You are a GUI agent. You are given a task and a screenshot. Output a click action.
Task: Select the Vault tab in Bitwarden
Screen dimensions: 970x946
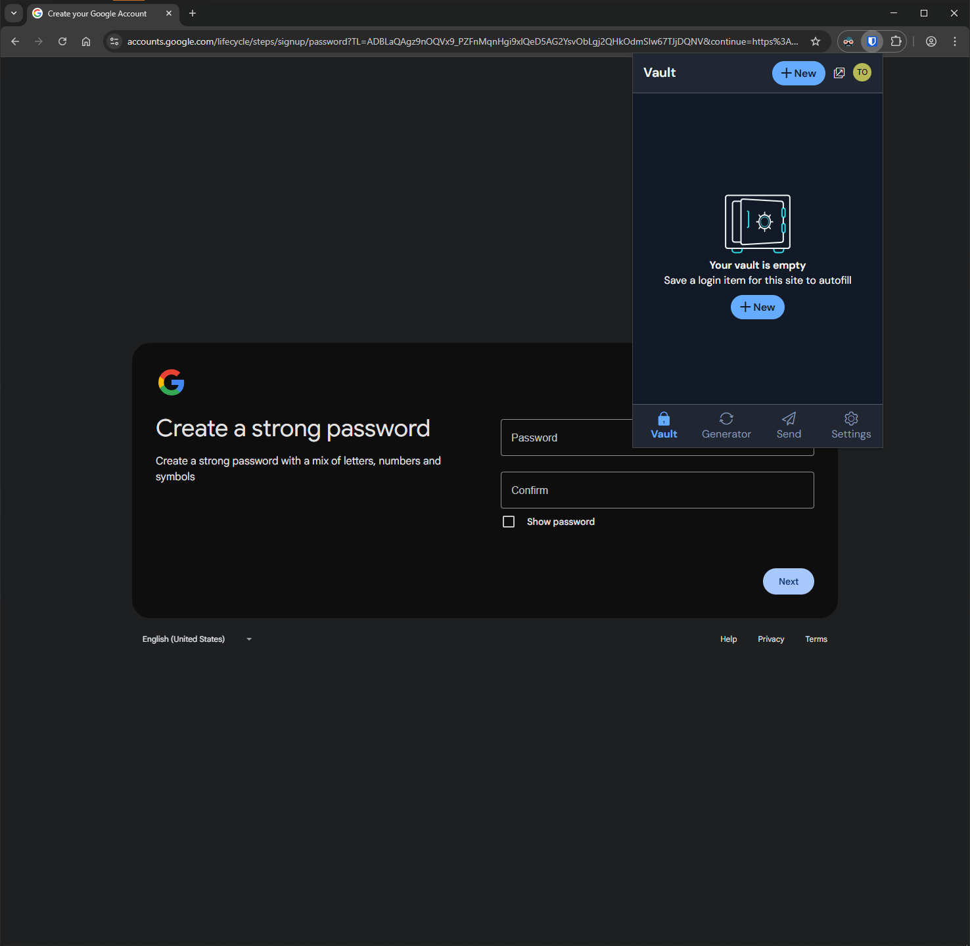coord(663,425)
